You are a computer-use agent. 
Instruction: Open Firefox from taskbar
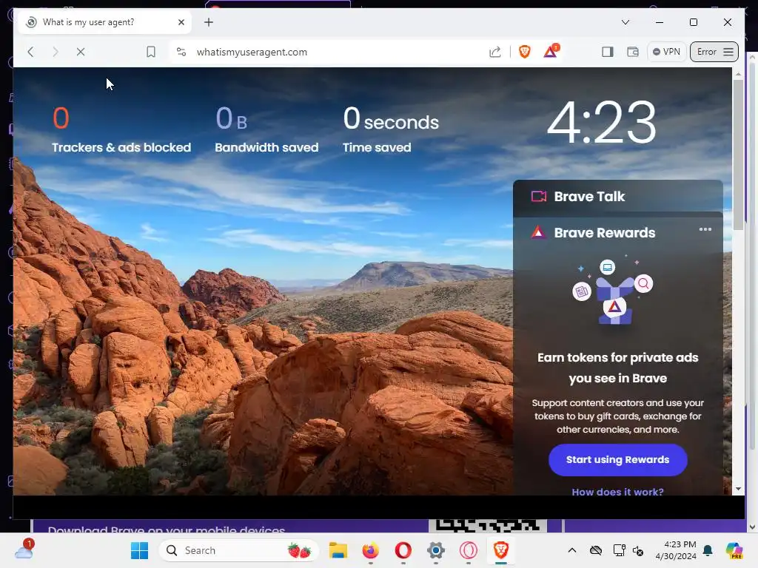(x=371, y=550)
